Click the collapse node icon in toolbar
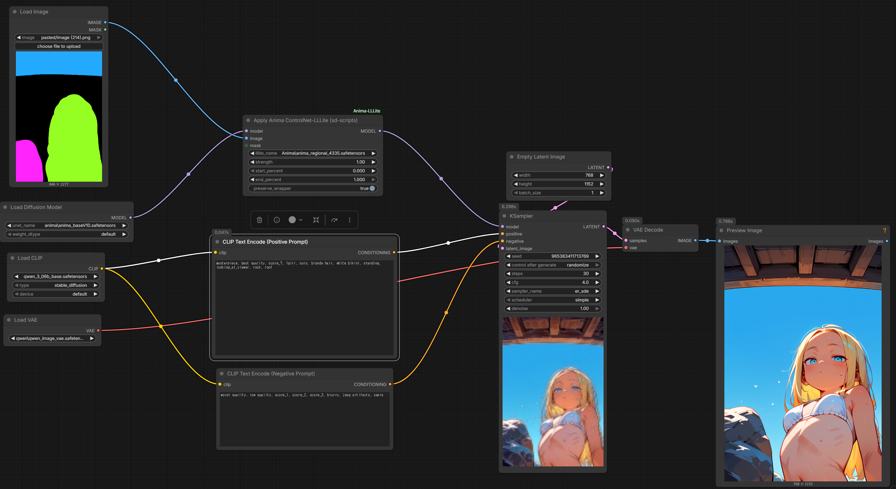This screenshot has height=489, width=896. click(x=316, y=220)
